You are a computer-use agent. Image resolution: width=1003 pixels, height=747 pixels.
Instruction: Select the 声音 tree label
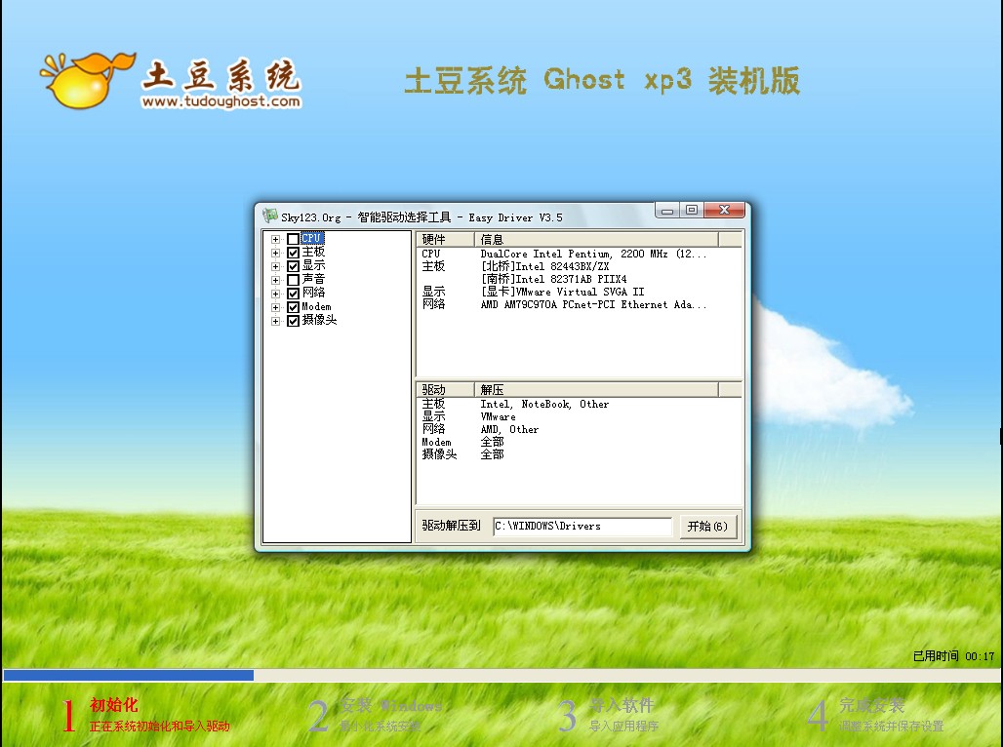click(313, 280)
